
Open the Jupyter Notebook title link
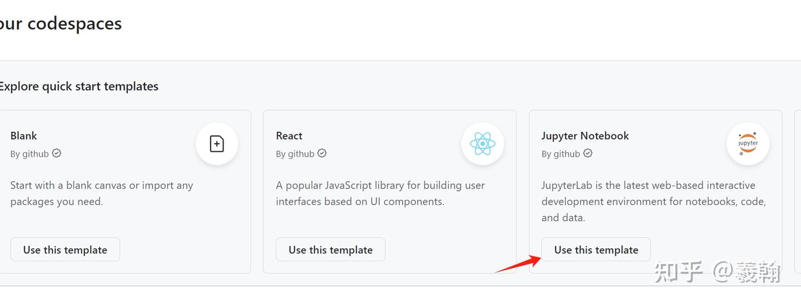[x=585, y=136]
